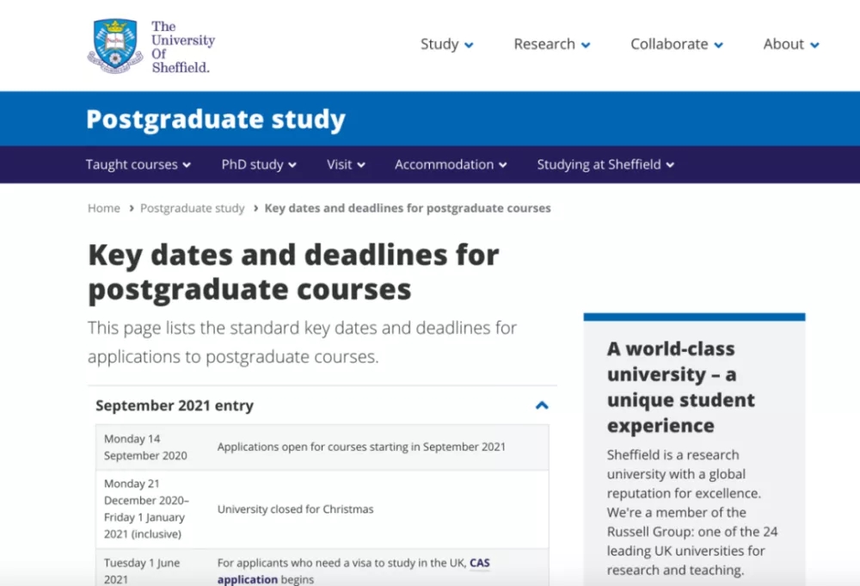Image resolution: width=860 pixels, height=586 pixels.
Task: Open the Research dropdown menu
Action: [552, 44]
